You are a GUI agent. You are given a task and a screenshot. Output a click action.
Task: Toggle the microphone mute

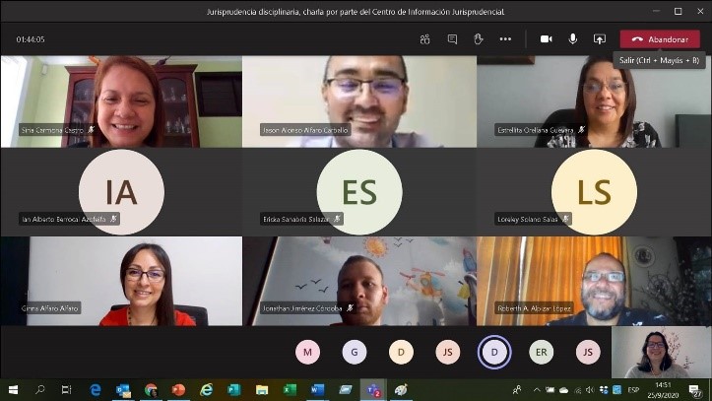[573, 39]
